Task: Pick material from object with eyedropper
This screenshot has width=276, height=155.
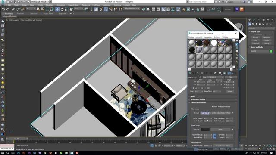Action: (x=200, y=77)
